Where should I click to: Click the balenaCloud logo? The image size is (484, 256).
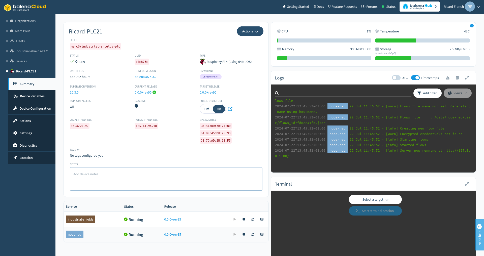25,8
